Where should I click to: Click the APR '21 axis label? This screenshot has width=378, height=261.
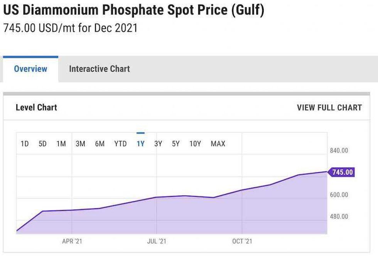tap(72, 241)
